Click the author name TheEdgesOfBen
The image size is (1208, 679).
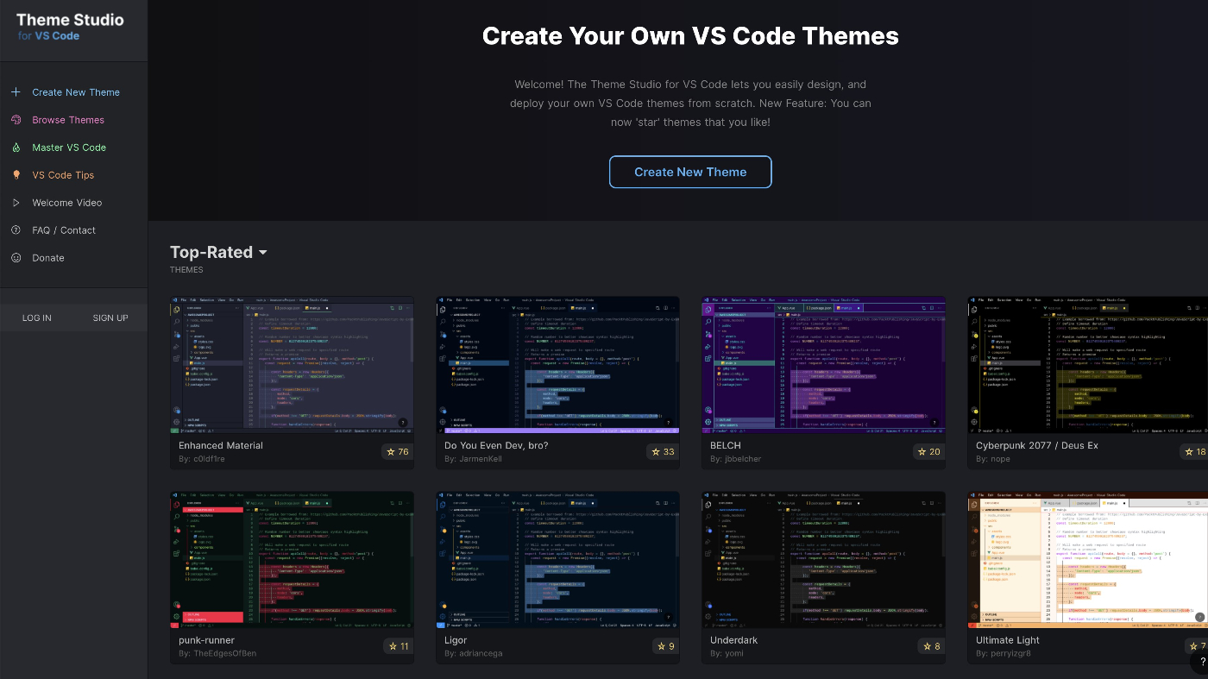(224, 654)
